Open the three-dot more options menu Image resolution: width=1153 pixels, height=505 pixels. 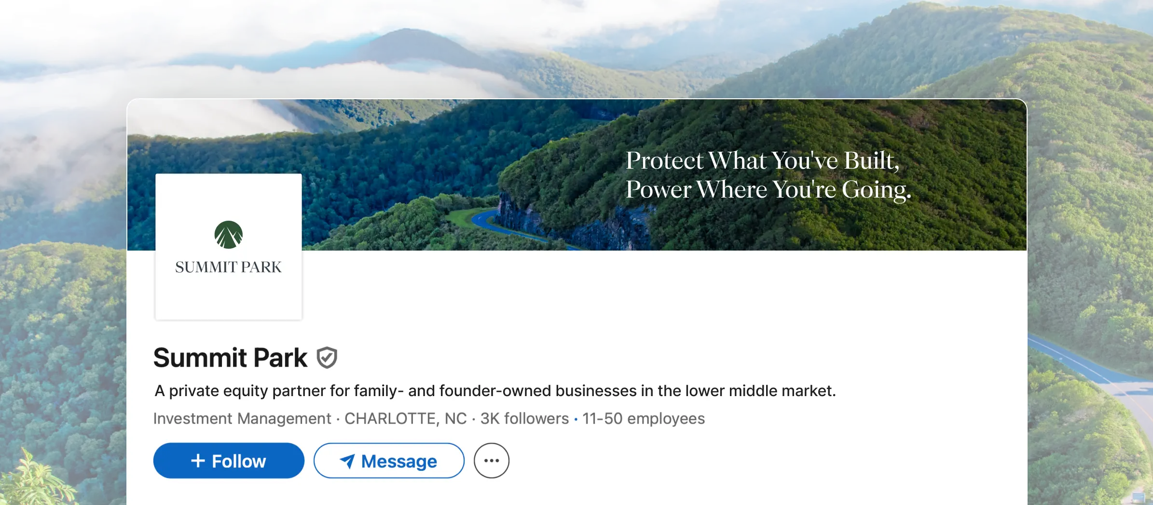coord(491,461)
